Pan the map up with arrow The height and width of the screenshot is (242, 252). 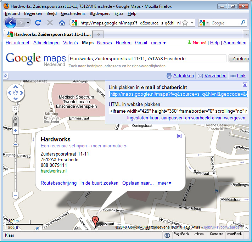click(x=16, y=87)
